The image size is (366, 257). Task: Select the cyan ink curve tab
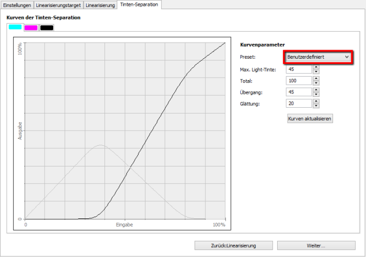click(15, 27)
